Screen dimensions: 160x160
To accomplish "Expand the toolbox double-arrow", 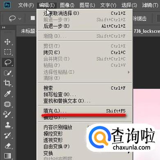I will pos(4,27).
